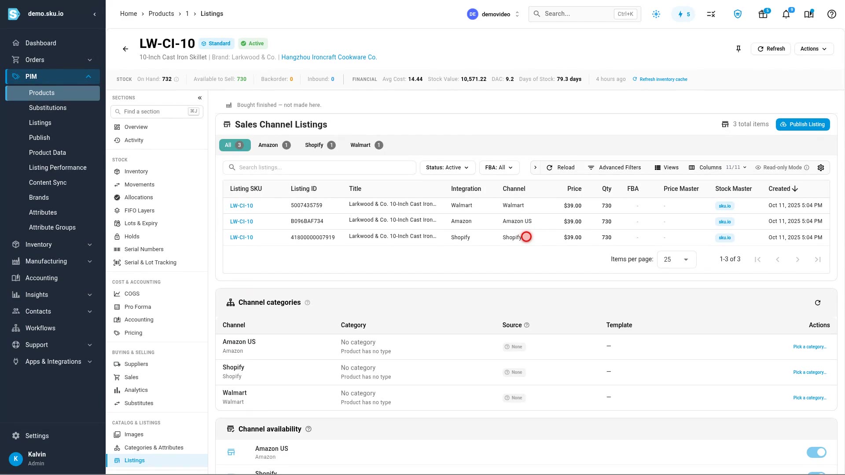Select the All listings tab

point(235,145)
